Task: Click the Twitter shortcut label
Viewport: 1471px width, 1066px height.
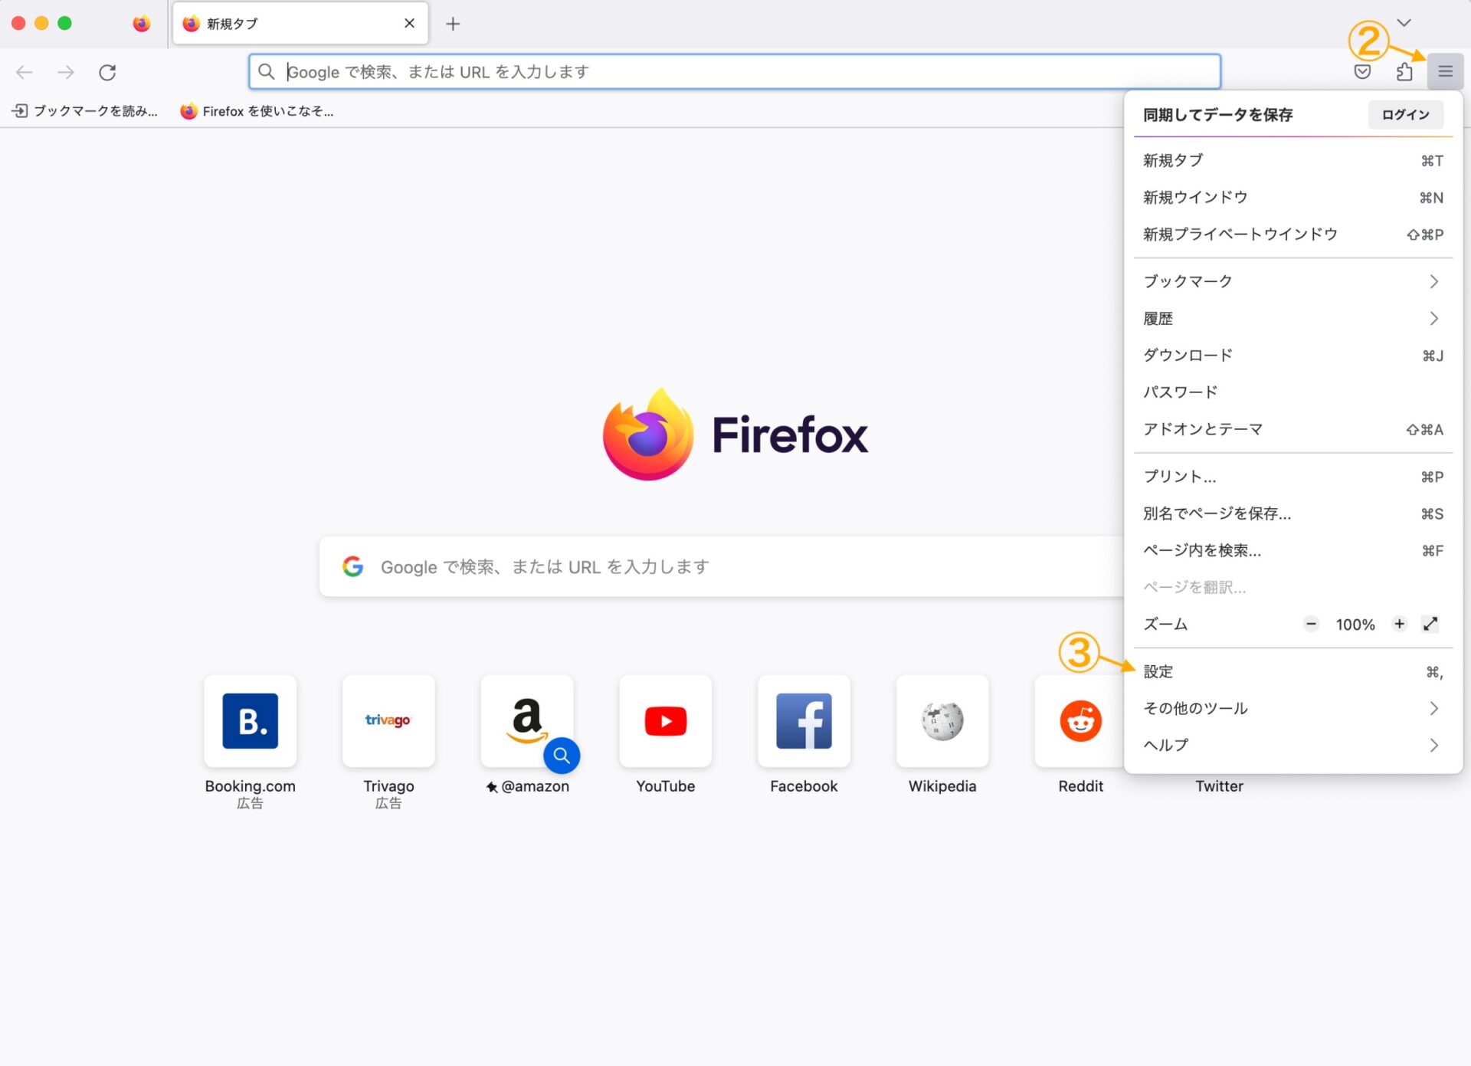Action: point(1219,786)
